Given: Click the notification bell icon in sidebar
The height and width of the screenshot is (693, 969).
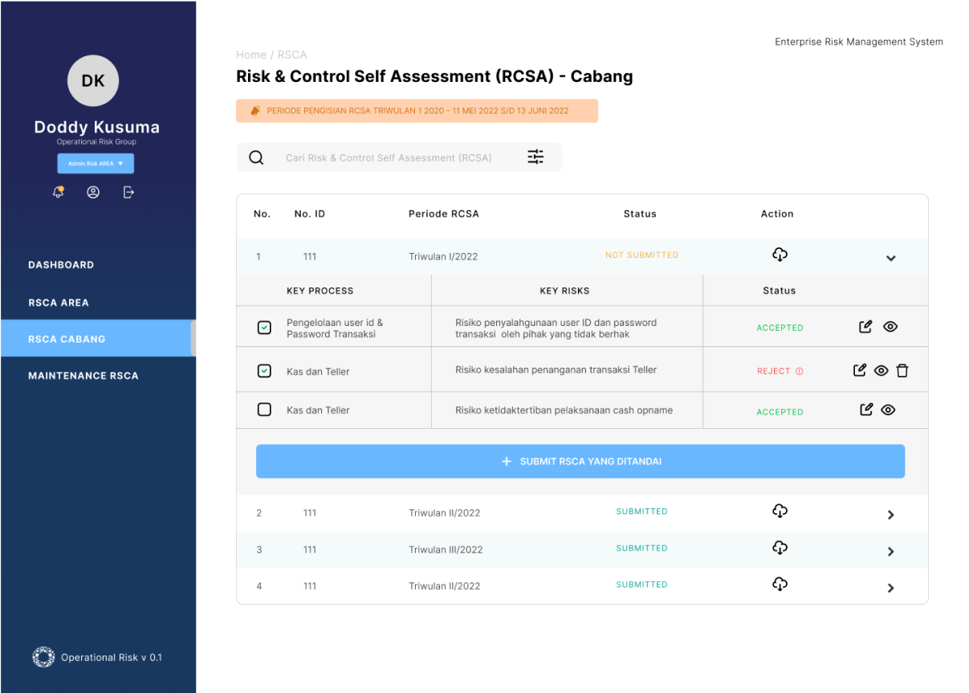Looking at the screenshot, I should coord(59,192).
